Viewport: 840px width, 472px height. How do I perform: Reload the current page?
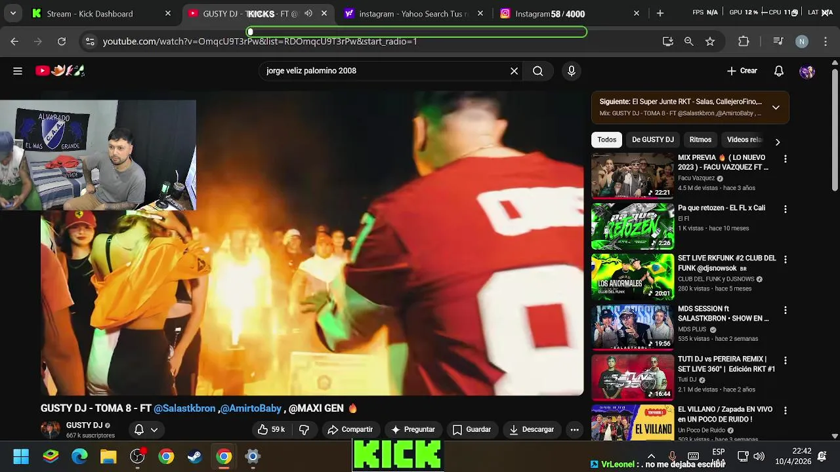62,41
